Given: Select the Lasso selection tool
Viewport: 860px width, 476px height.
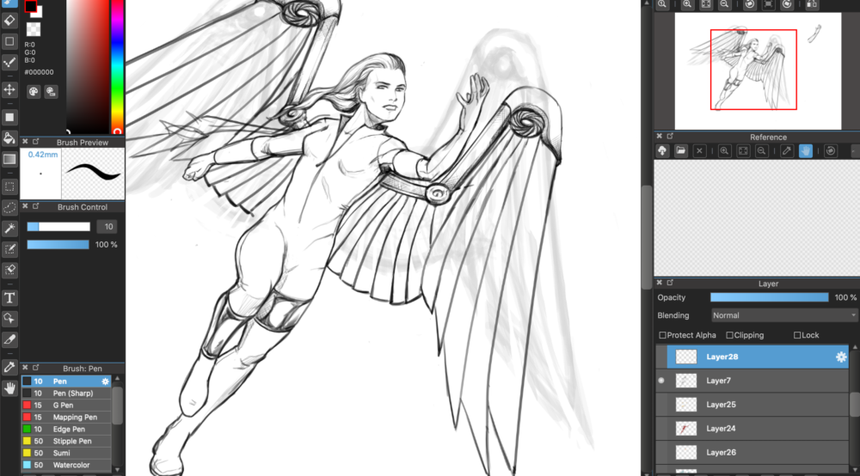Looking at the screenshot, I should coord(9,207).
